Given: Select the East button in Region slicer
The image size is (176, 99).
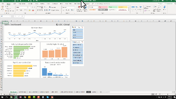Looking at the screenshot, I should (78, 30).
